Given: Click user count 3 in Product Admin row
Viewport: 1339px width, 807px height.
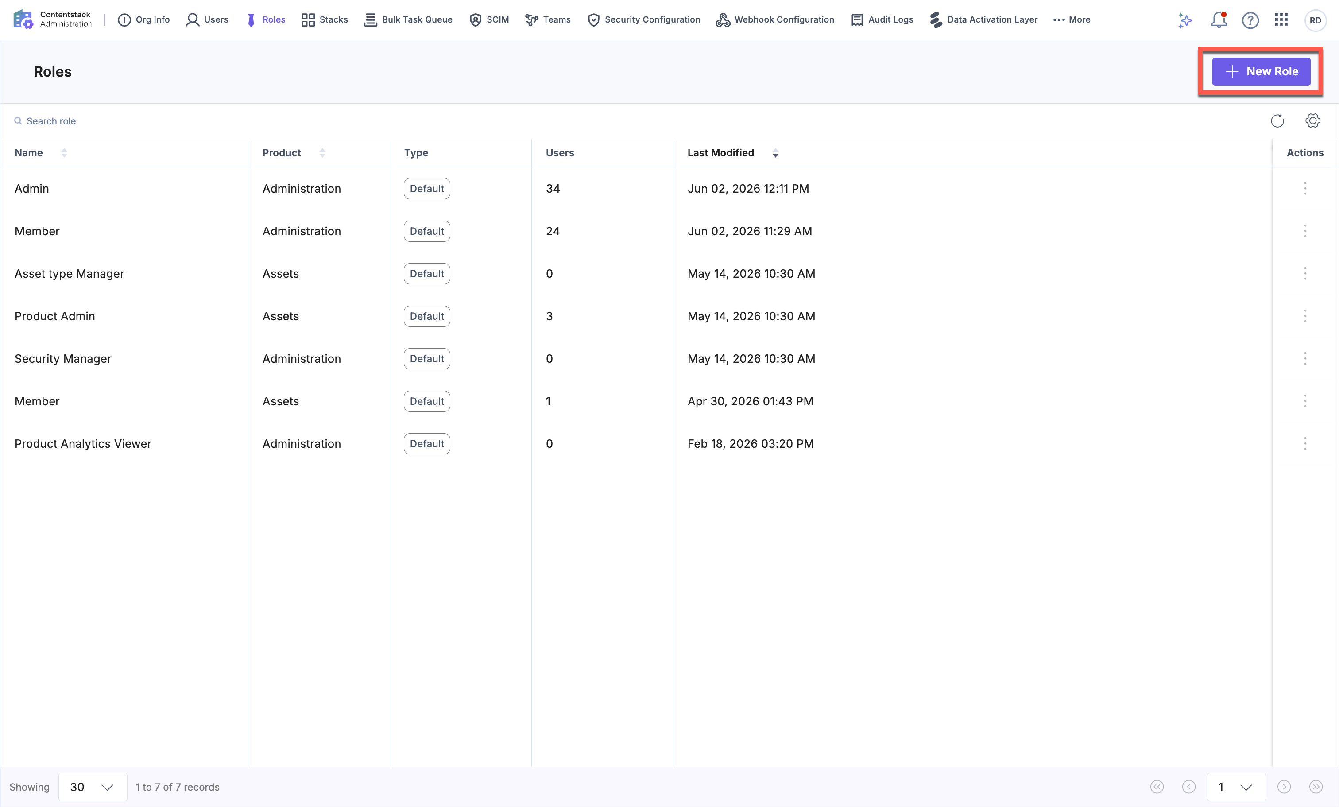Looking at the screenshot, I should point(550,316).
